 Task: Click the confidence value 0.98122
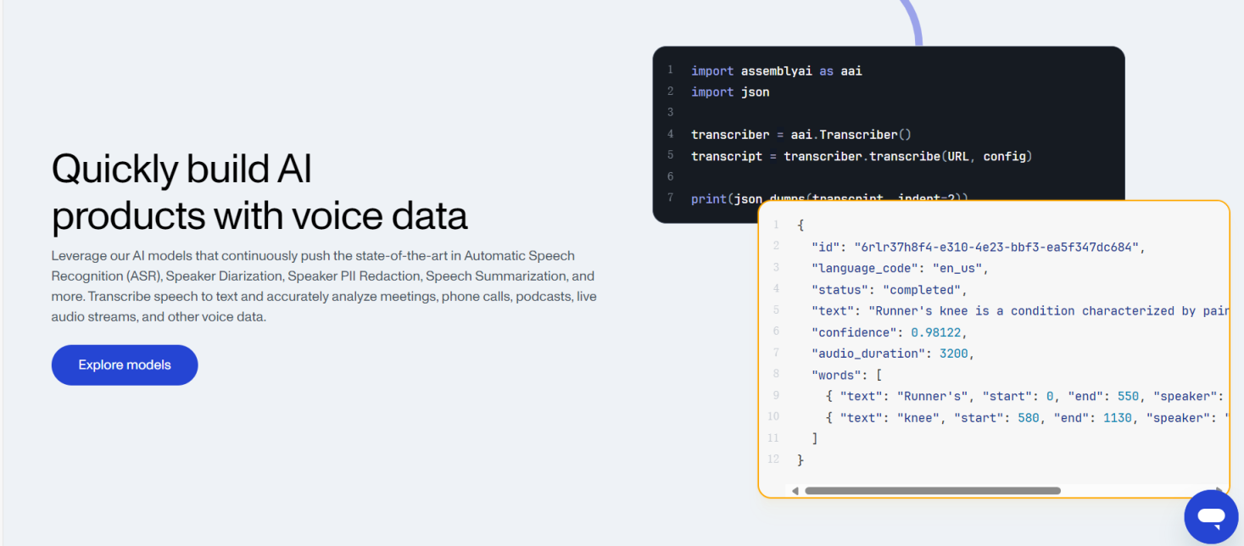point(938,332)
